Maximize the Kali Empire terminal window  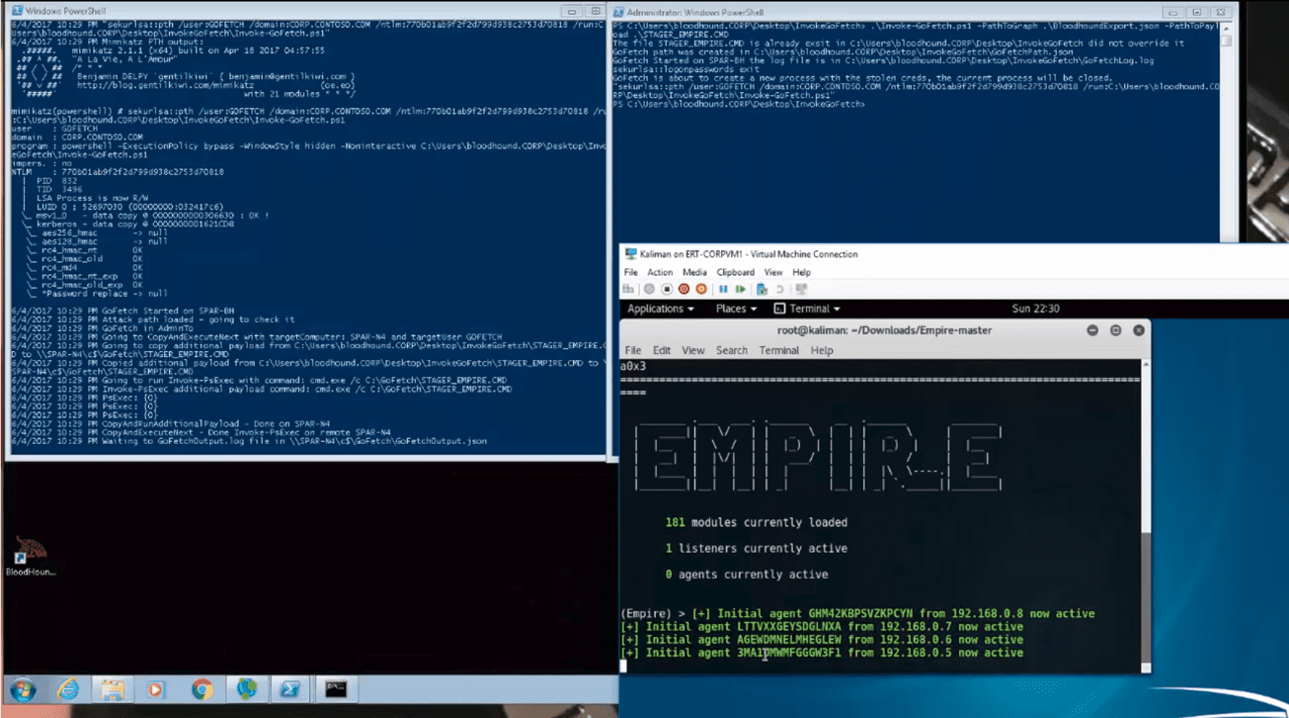[1116, 330]
